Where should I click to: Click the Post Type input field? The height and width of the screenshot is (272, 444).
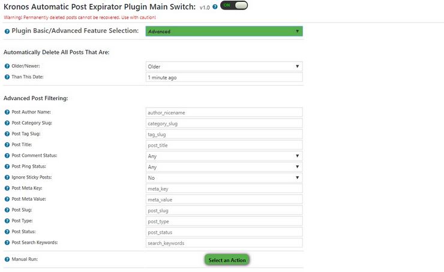(x=224, y=222)
